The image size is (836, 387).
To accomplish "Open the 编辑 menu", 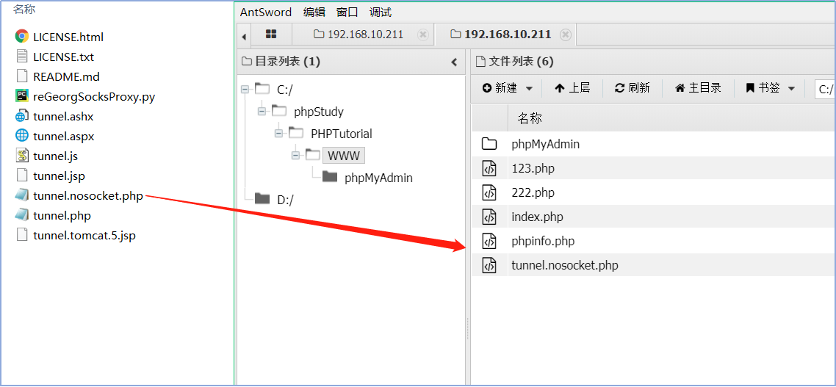I will pyautogui.click(x=314, y=12).
